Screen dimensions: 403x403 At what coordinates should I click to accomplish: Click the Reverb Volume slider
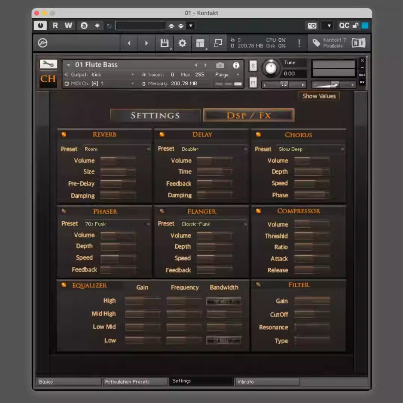118,161
